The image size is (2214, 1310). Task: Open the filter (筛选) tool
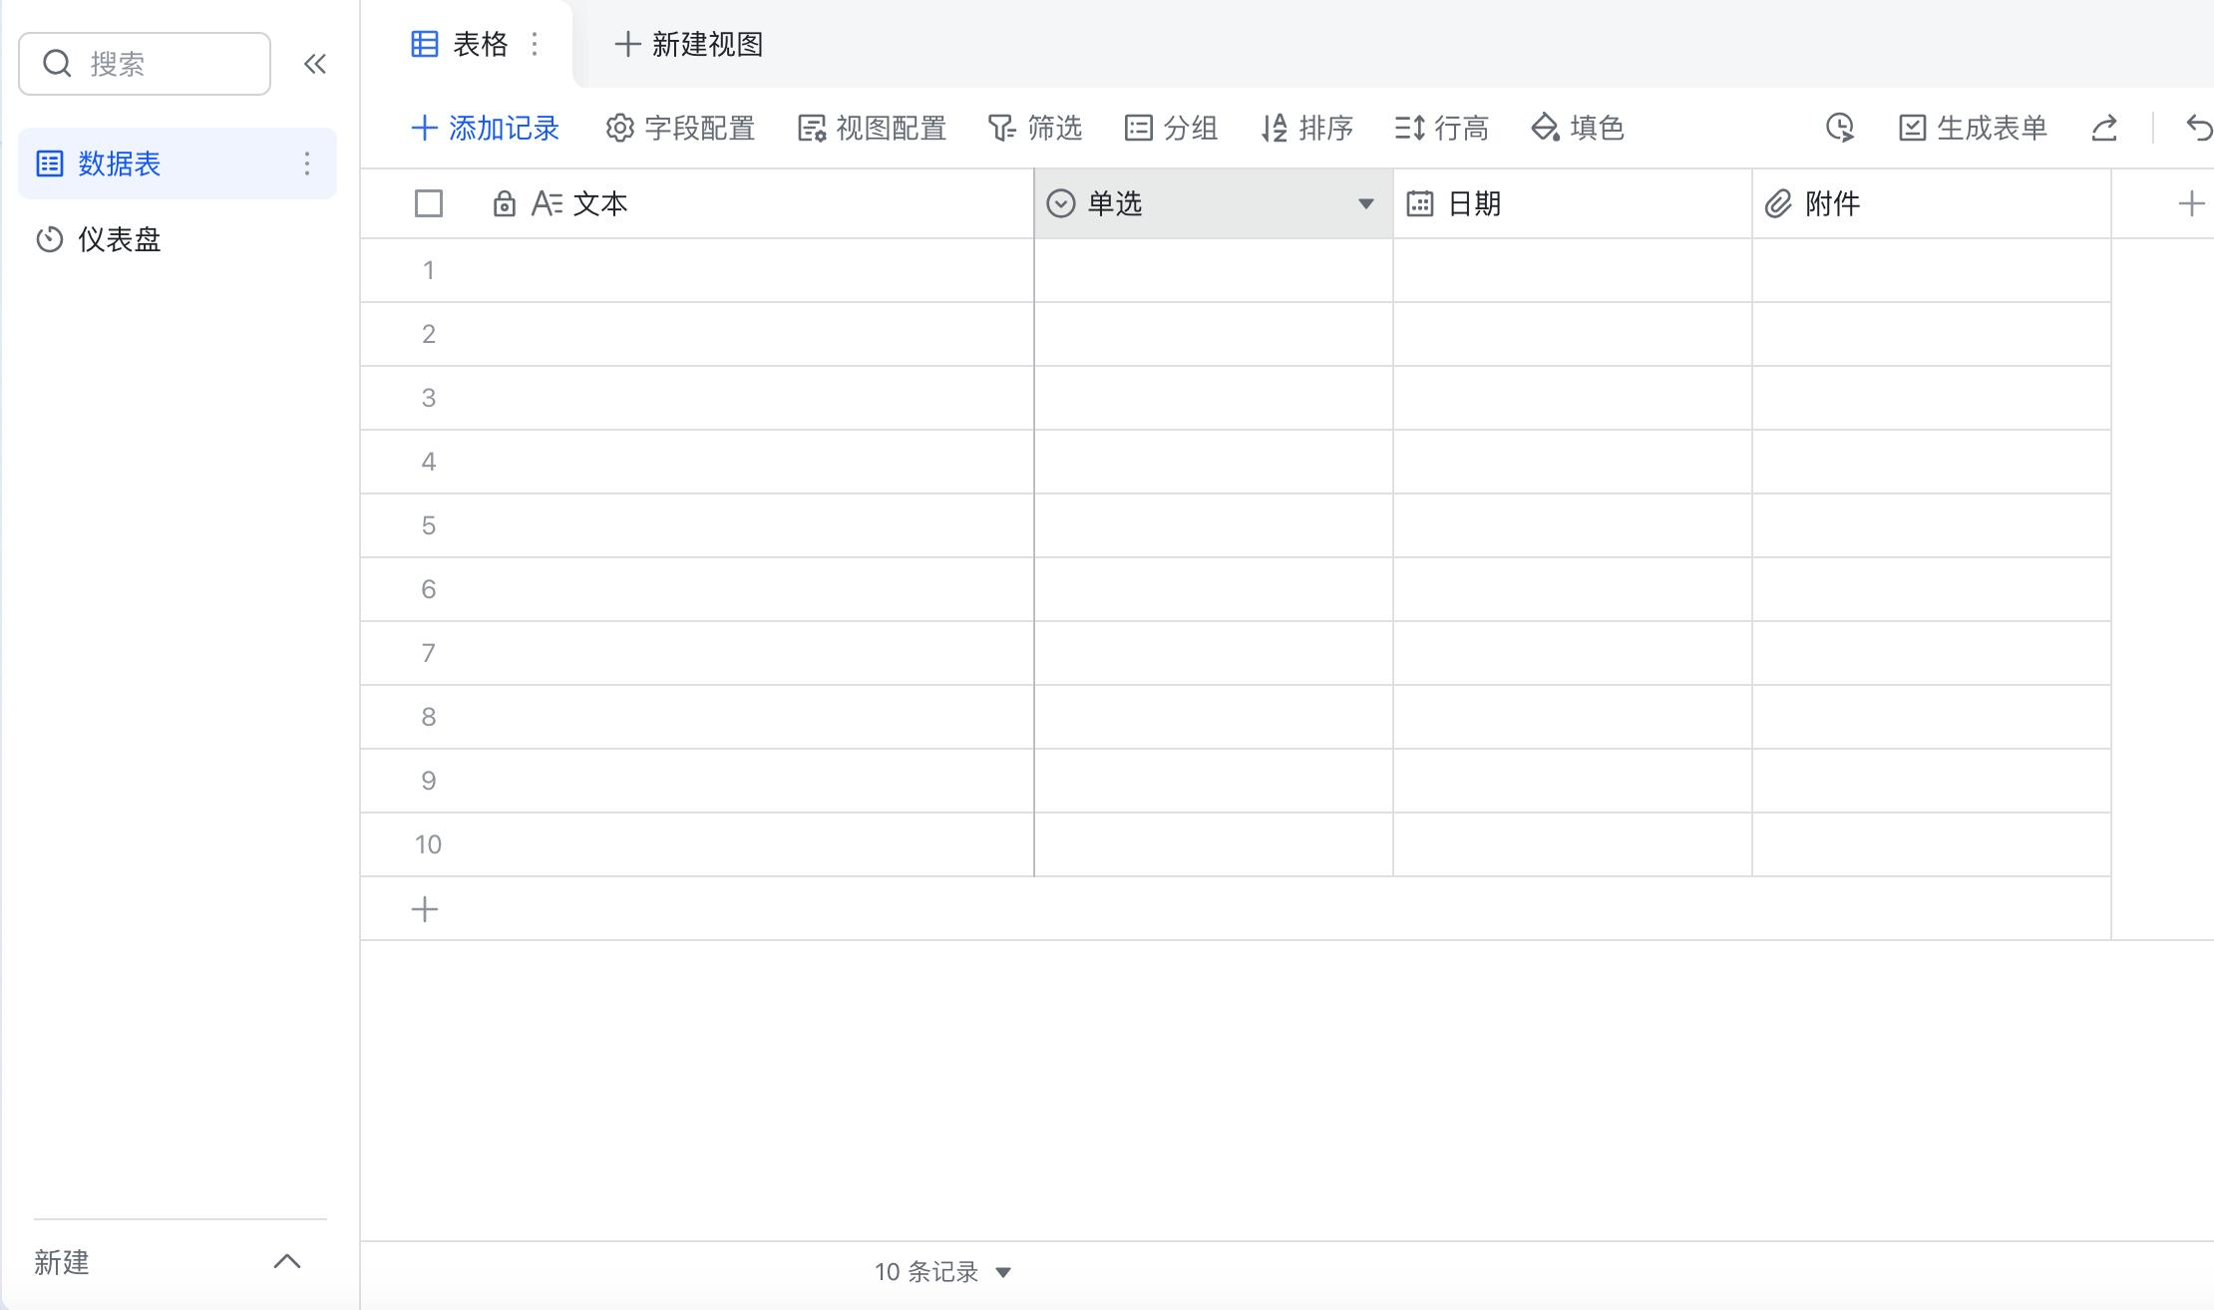click(x=1034, y=128)
